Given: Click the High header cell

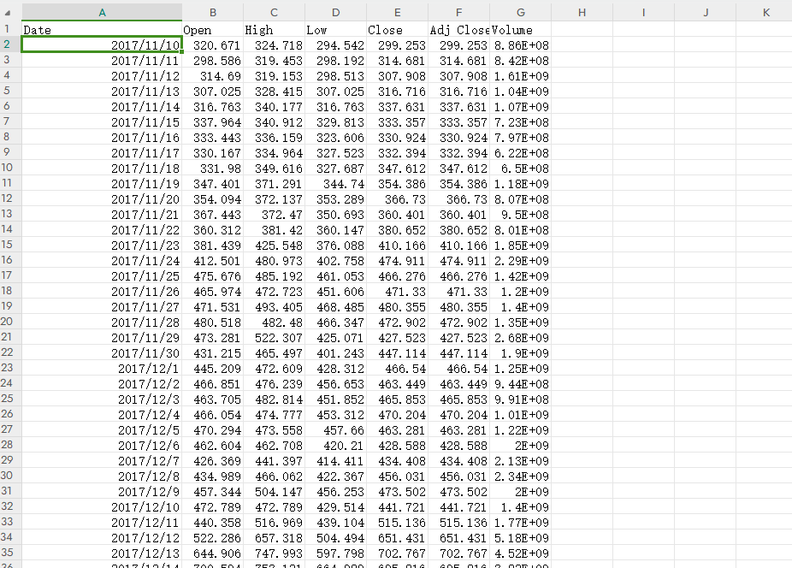Looking at the screenshot, I should (275, 30).
